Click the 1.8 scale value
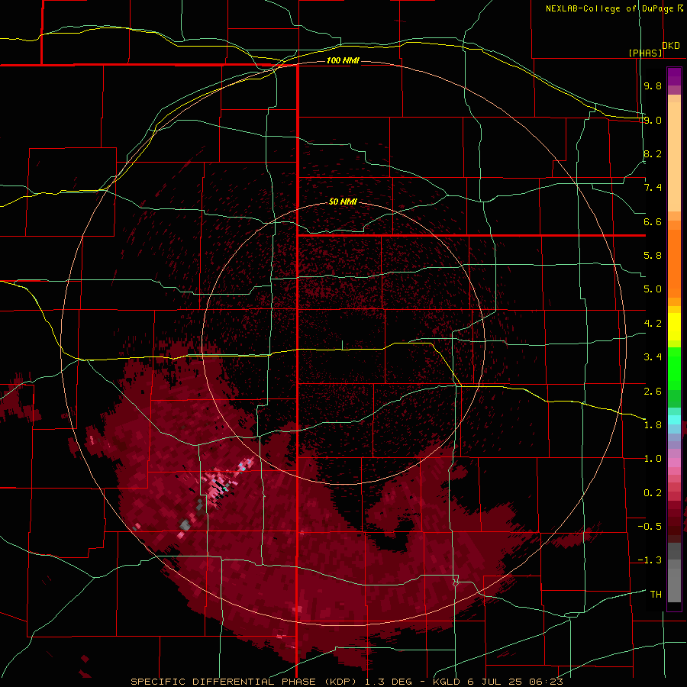Screen dimensions: 687x687 653,425
